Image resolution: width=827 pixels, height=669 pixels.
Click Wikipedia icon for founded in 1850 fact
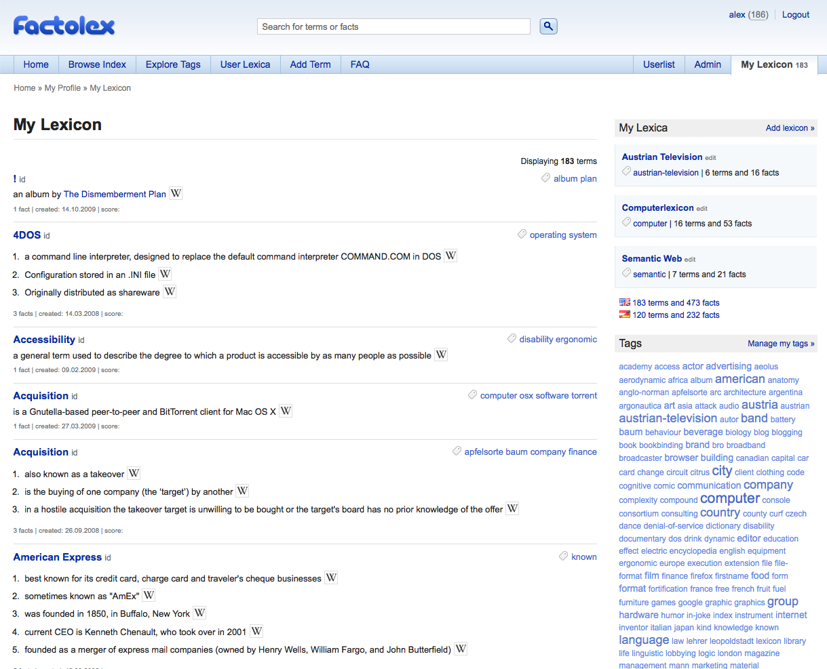[199, 613]
